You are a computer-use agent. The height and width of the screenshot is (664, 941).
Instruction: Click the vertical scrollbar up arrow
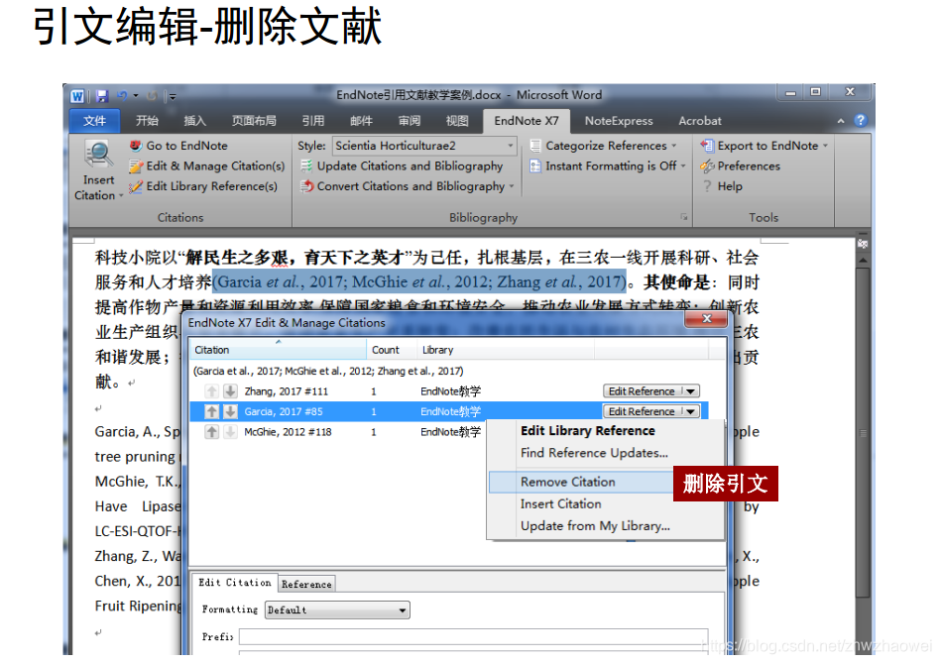(863, 261)
